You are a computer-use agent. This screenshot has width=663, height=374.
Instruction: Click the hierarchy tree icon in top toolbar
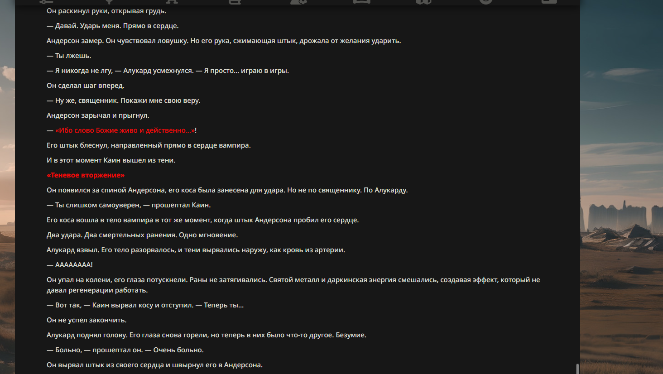tap(172, 2)
